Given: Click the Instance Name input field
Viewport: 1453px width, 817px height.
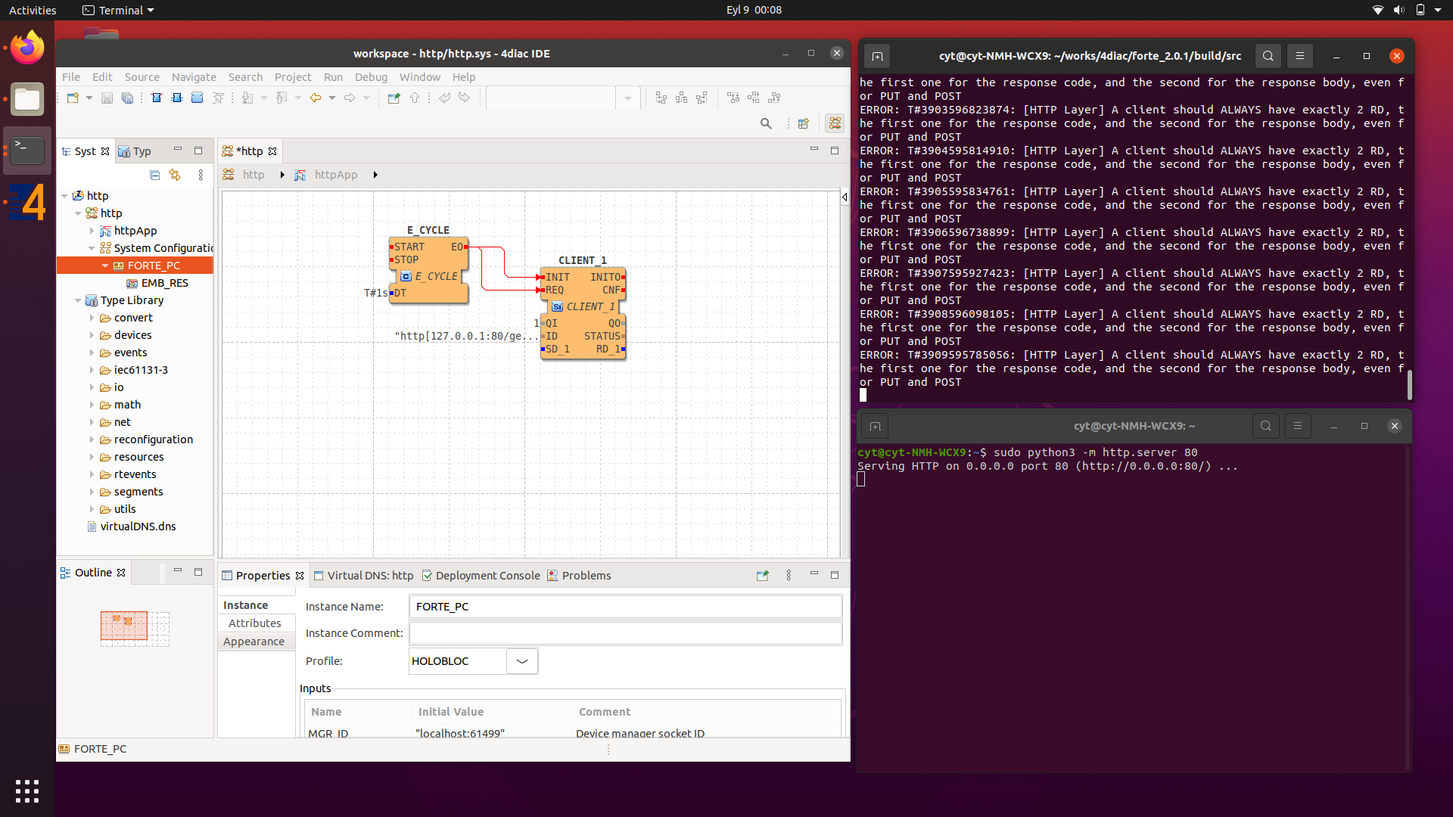Looking at the screenshot, I should pos(625,607).
